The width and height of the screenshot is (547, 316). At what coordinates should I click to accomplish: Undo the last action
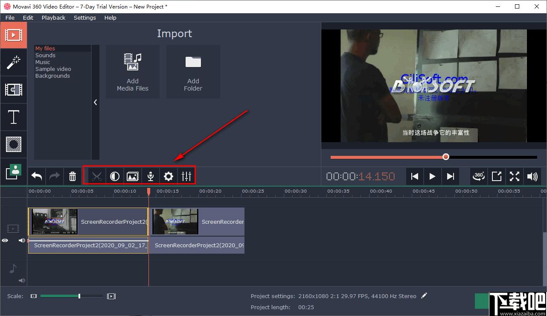pyautogui.click(x=37, y=176)
